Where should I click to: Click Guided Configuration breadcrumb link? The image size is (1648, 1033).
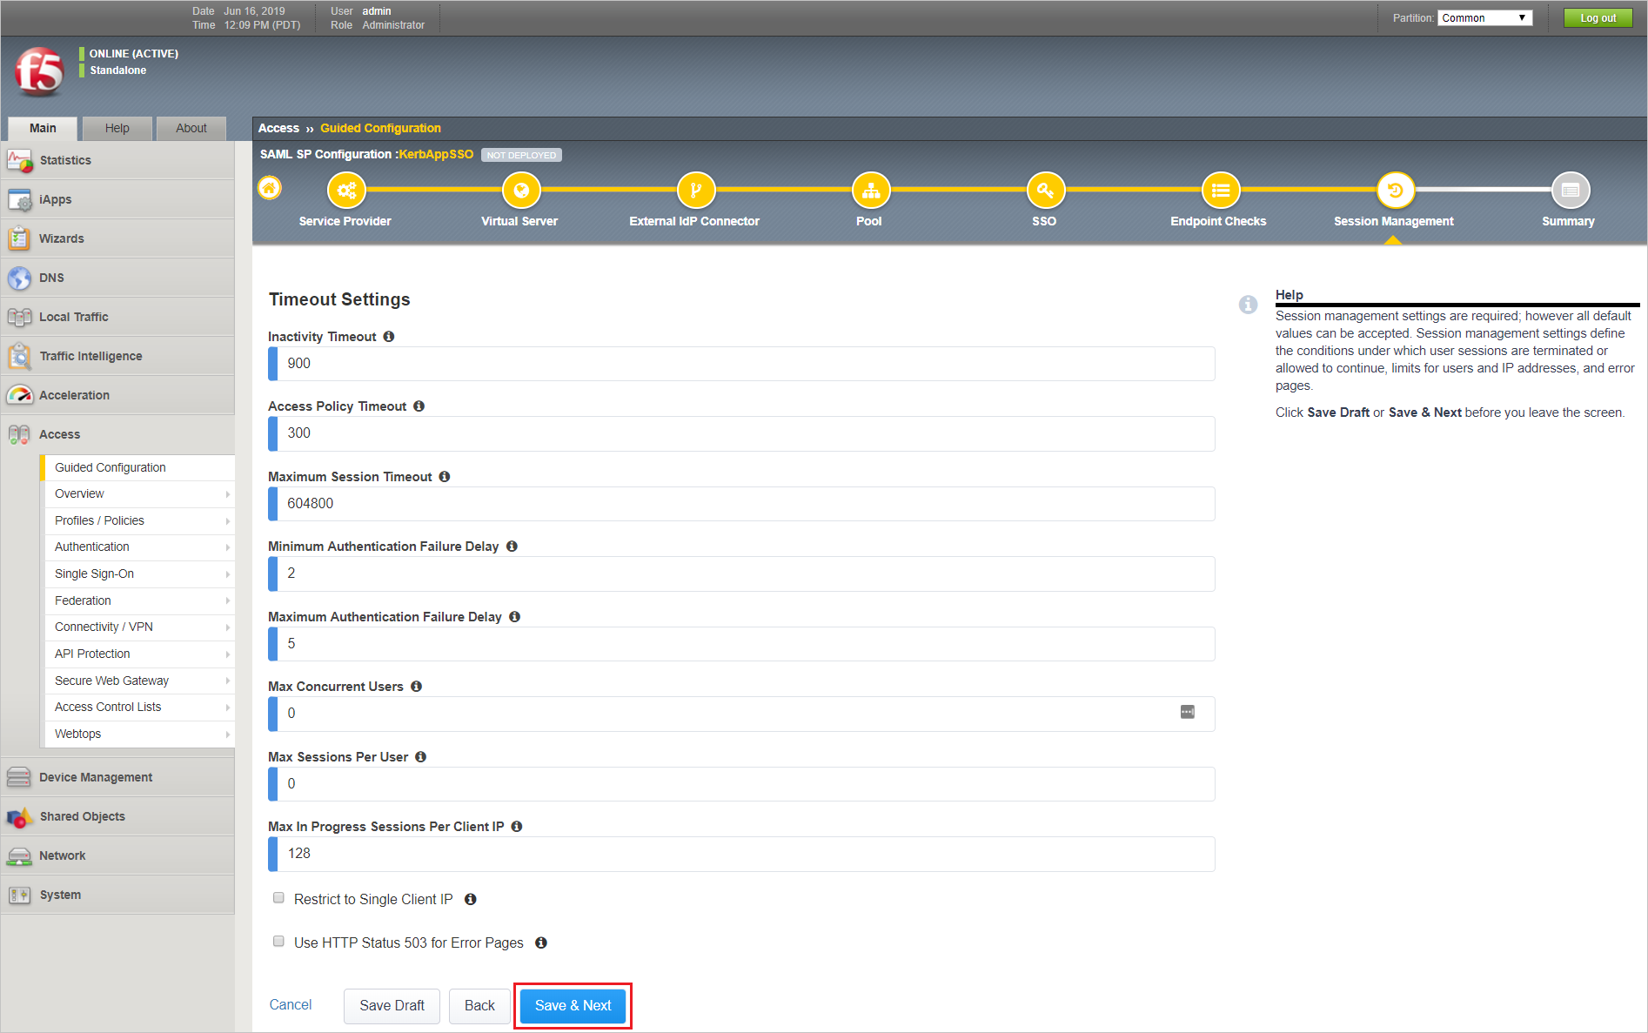tap(380, 128)
